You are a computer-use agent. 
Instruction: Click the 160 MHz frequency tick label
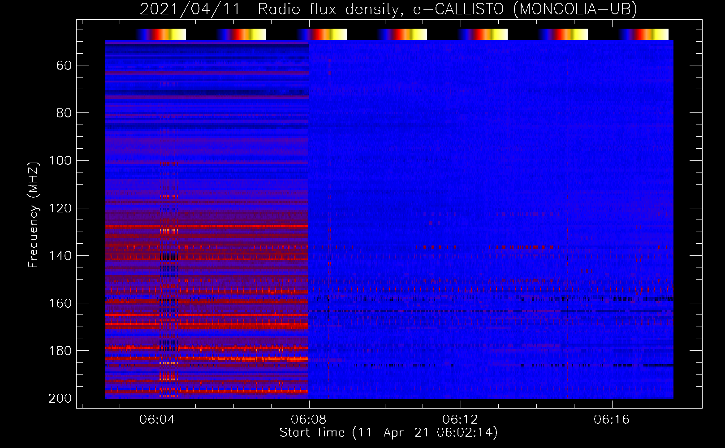pos(60,303)
